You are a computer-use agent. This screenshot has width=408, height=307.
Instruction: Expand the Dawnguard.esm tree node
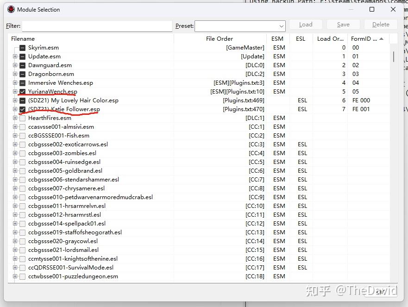click(x=15, y=65)
